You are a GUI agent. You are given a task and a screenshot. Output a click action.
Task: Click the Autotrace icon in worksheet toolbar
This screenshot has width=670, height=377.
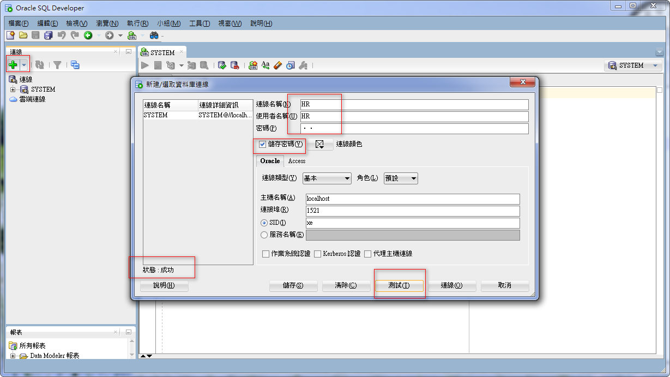point(191,65)
